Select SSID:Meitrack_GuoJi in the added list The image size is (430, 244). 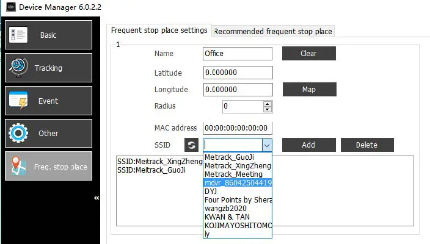coord(151,170)
